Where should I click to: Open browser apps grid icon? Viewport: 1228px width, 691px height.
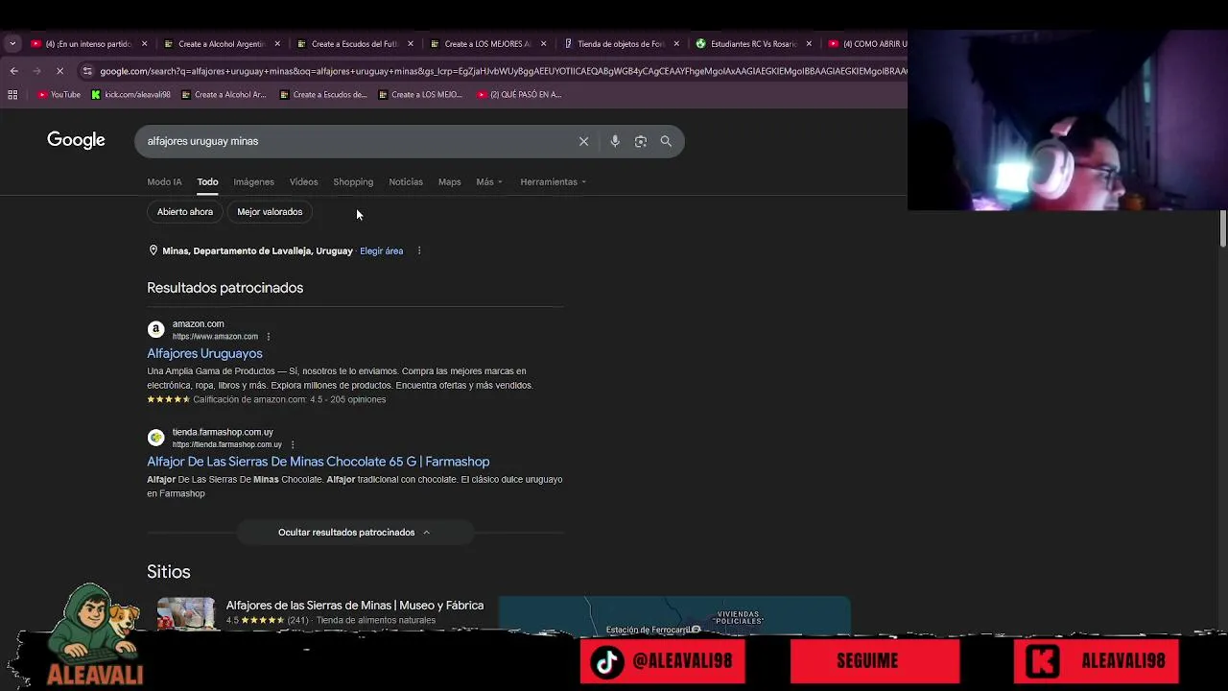click(12, 94)
